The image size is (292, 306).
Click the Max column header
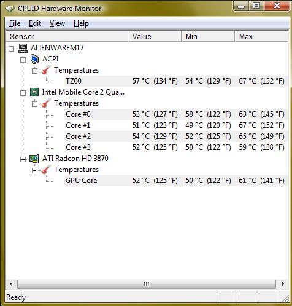click(x=261, y=36)
